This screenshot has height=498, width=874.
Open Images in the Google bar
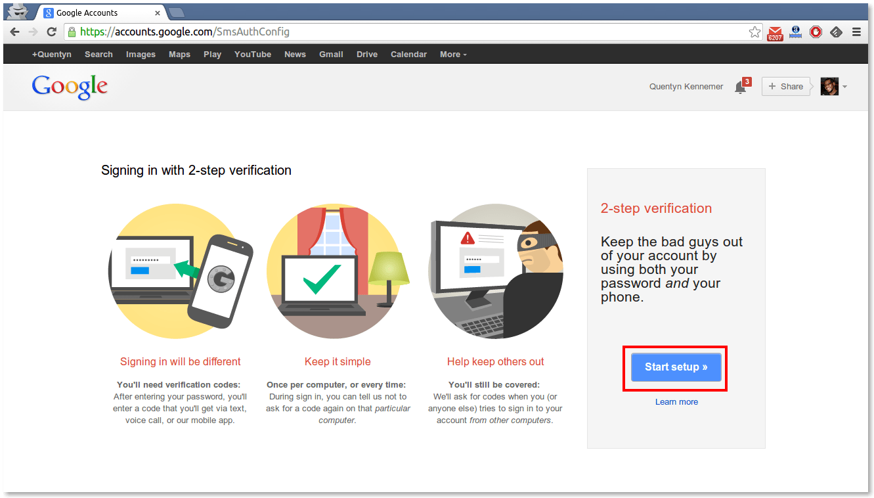point(141,55)
